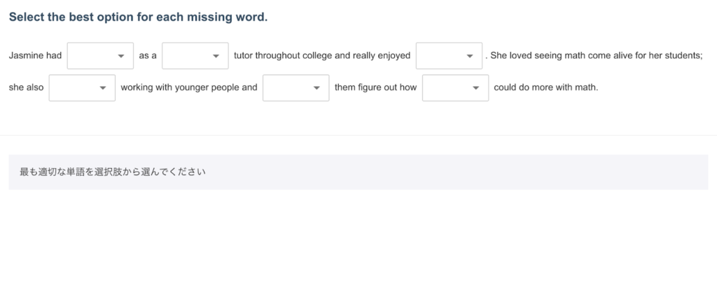Image resolution: width=717 pixels, height=302 pixels.
Task: Click the text "tutor throughout college and really enjoyed"
Action: [x=322, y=56]
